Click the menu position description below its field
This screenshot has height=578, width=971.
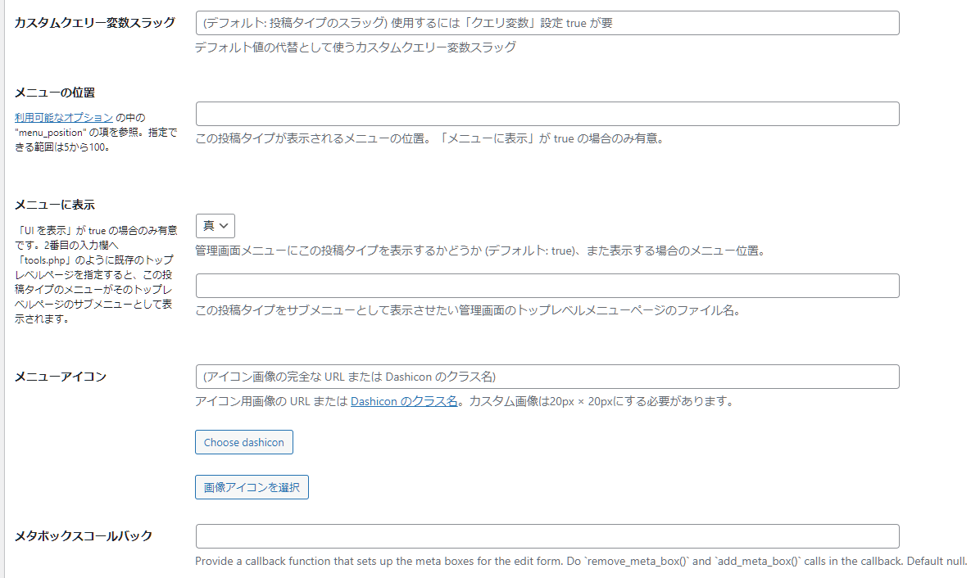click(x=429, y=138)
